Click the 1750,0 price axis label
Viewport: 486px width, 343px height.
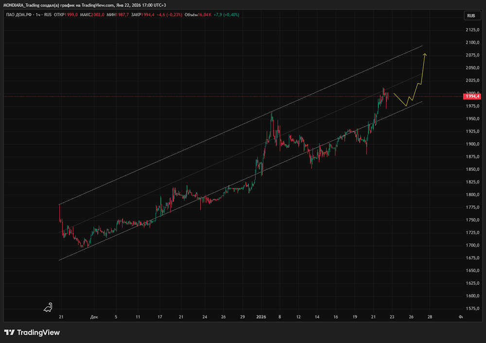tap(472, 220)
